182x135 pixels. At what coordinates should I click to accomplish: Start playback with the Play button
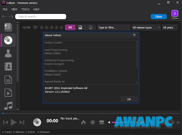[x=14, y=122]
